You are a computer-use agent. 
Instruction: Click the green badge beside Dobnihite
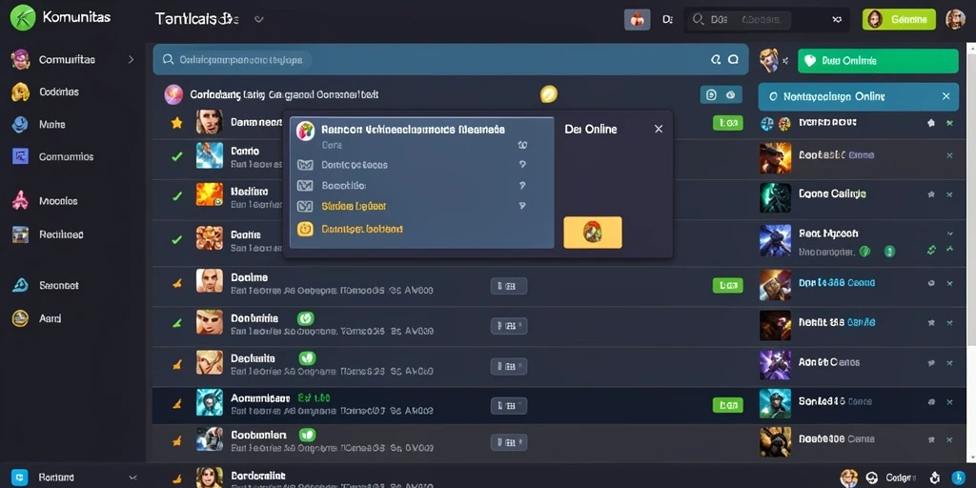click(305, 318)
